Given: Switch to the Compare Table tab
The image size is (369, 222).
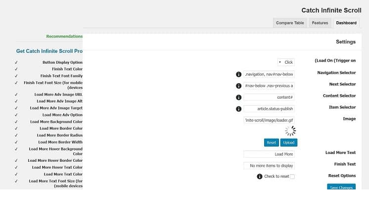Looking at the screenshot, I should click(x=290, y=23).
